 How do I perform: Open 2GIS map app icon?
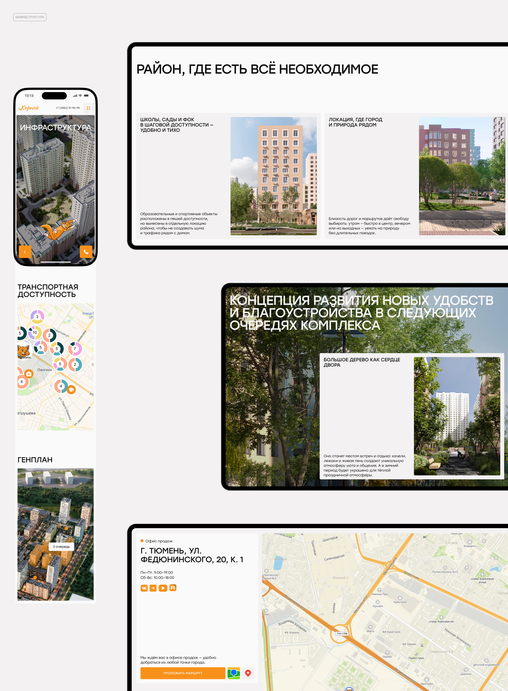coord(234,673)
